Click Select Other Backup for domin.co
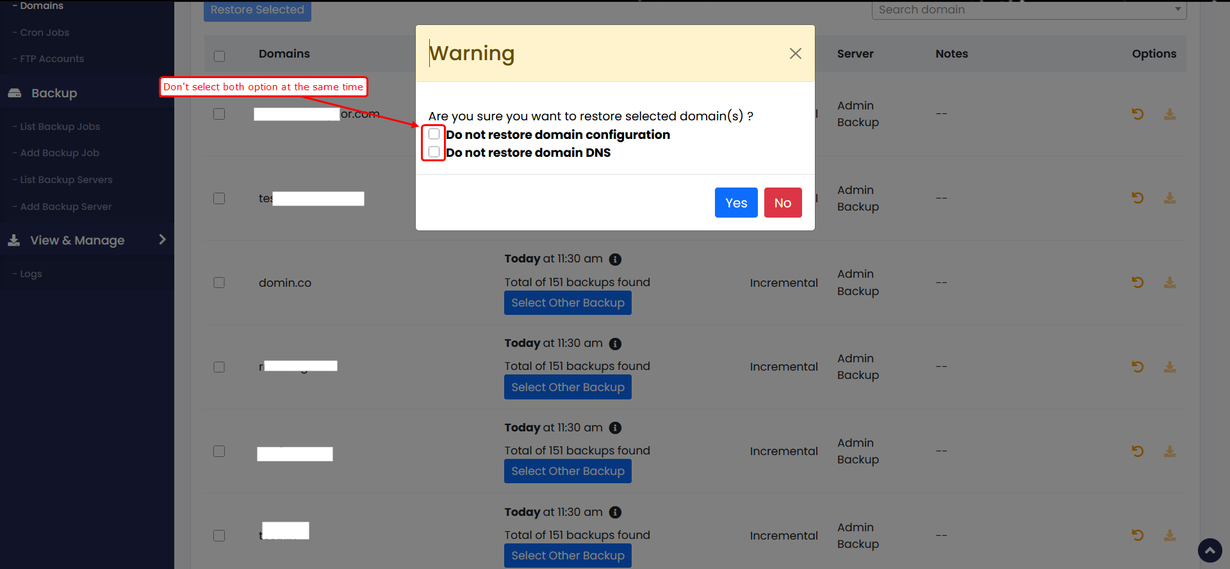 (x=567, y=303)
